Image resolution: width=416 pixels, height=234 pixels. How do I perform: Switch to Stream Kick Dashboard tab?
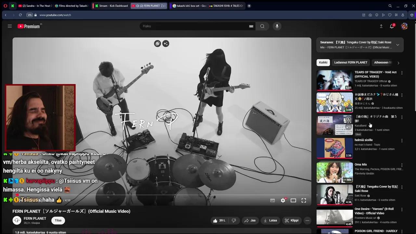click(111, 6)
